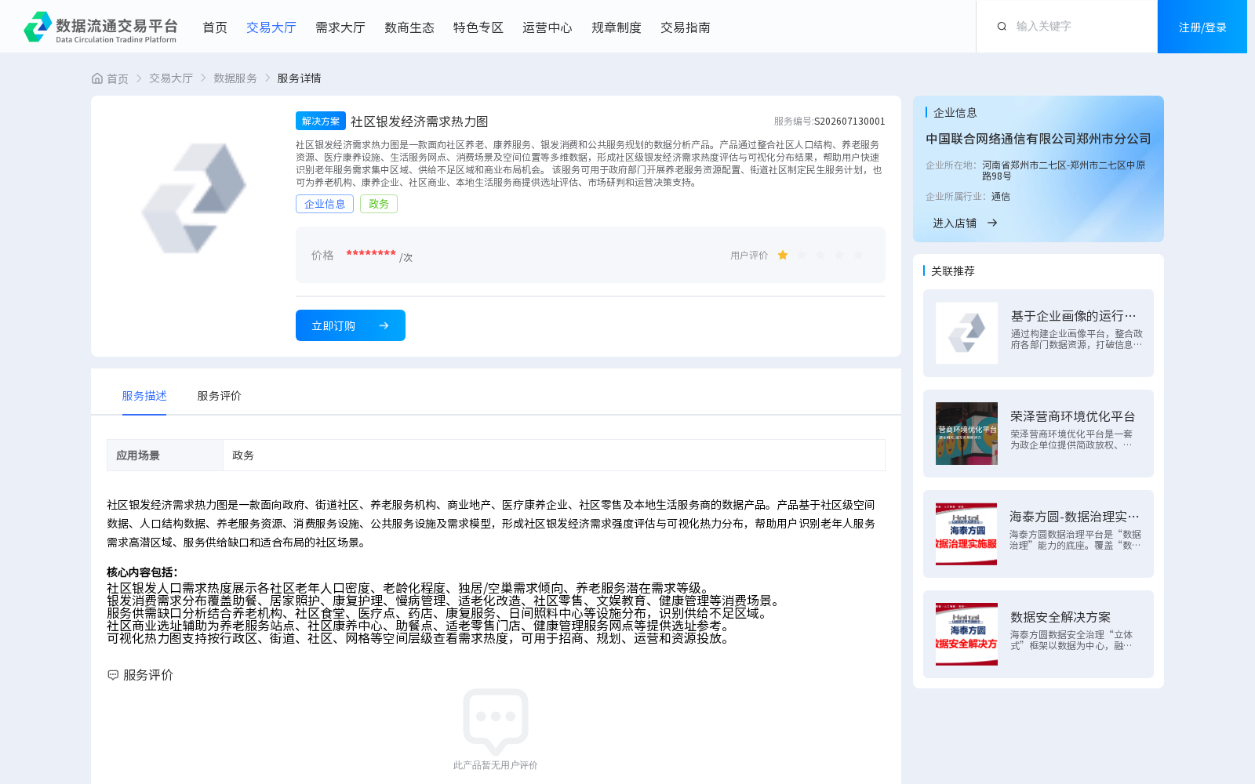Open 数据安全解决方案 recommendation

1039,634
